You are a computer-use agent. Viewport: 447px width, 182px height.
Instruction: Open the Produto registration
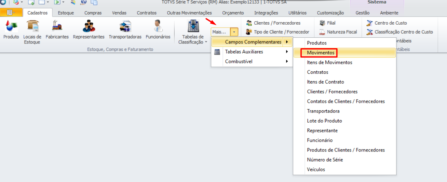point(11,30)
